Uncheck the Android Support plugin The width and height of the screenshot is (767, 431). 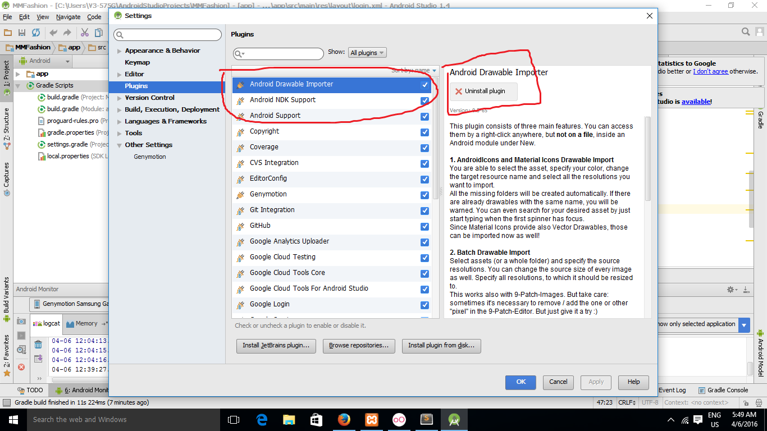425,116
